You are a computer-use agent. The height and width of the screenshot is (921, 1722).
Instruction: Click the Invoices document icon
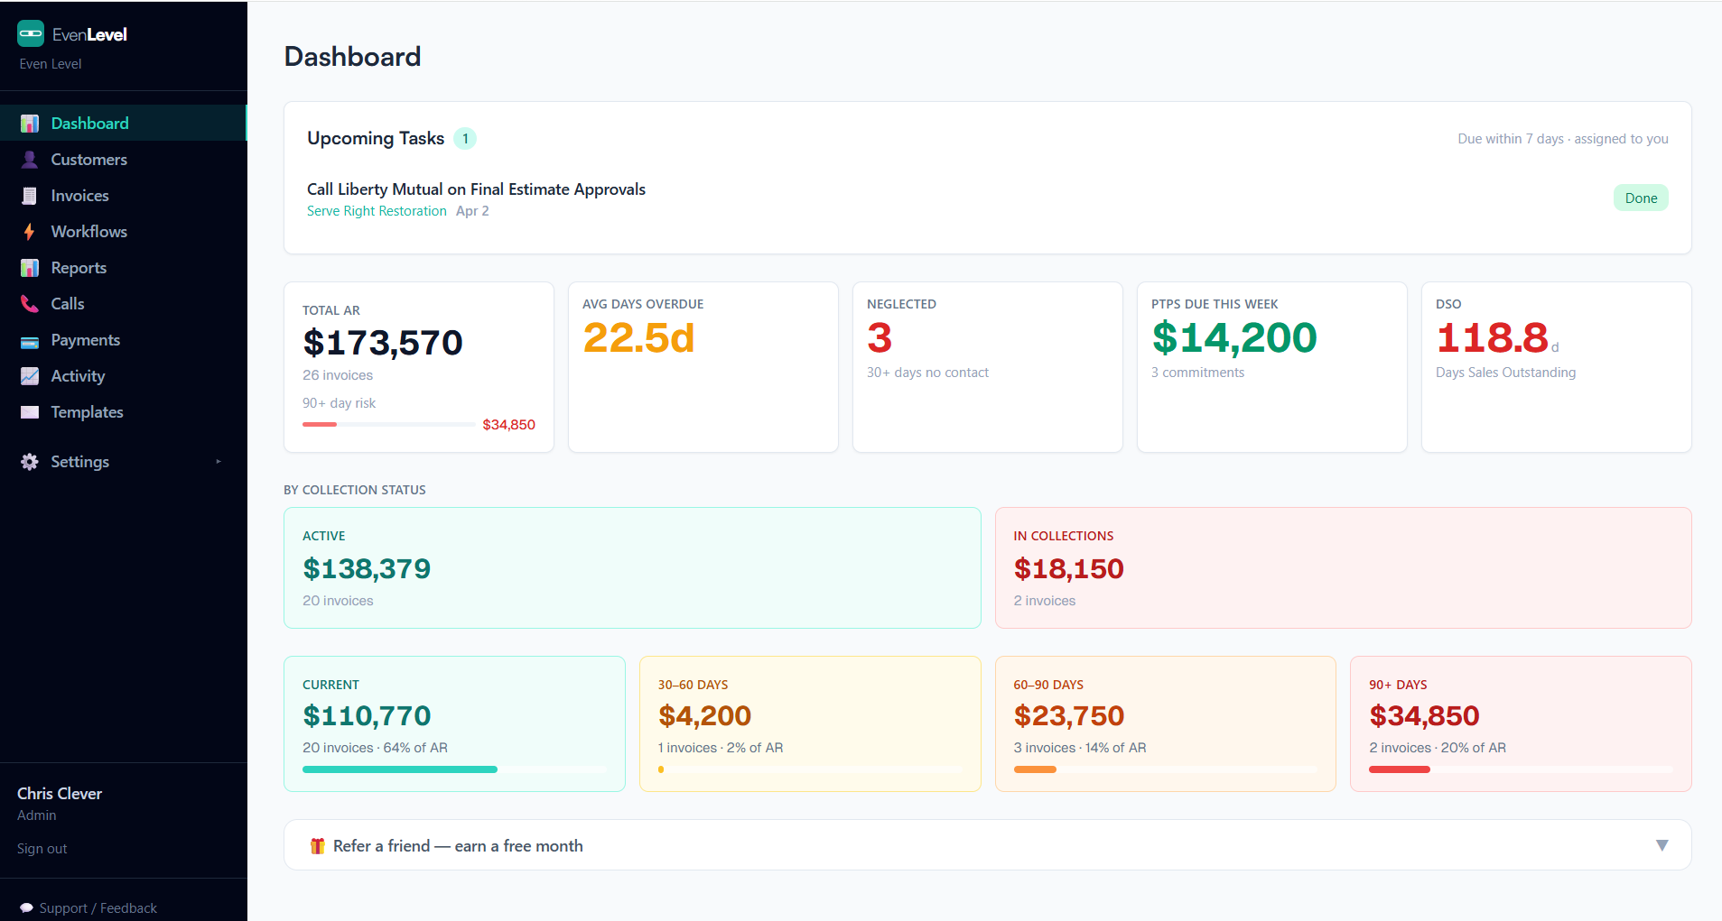tap(30, 196)
